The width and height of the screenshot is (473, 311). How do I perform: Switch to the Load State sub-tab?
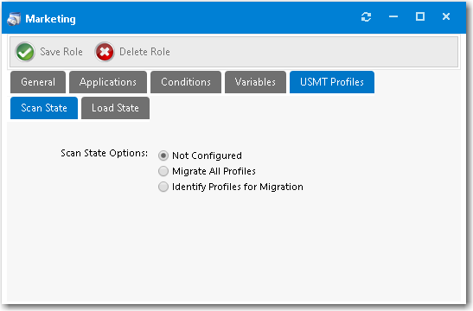pos(115,108)
